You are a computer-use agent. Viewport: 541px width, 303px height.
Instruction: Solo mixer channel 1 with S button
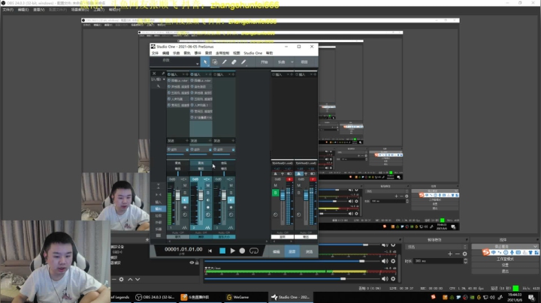click(x=185, y=193)
